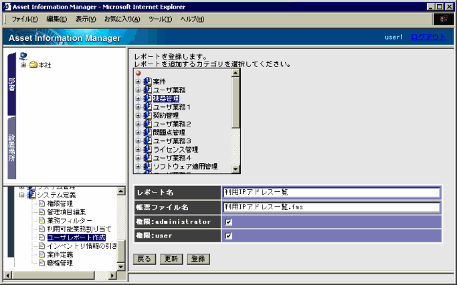Viewport: 457px width, 285px height.
Task: Expand the ユーザ業務2 category
Action: click(x=138, y=124)
